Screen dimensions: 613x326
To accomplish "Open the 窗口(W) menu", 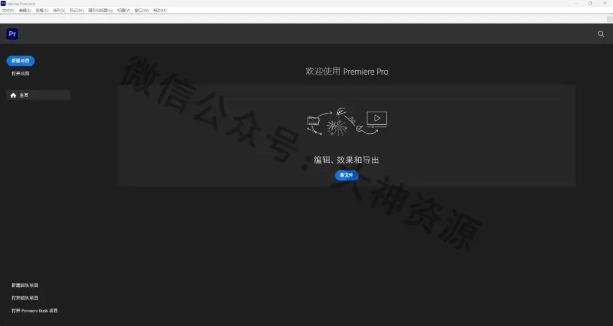I will (141, 11).
